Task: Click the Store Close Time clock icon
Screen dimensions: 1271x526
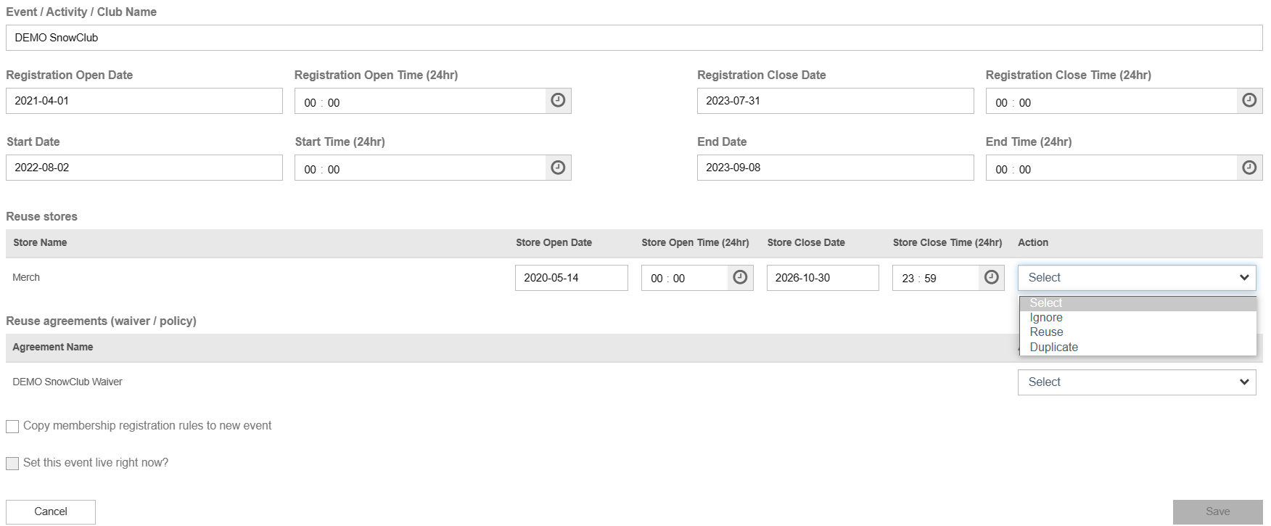Action: (991, 278)
